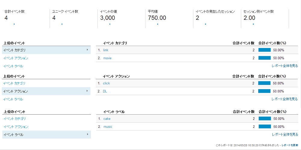Click レポートを更新 to refresh report

290,145
